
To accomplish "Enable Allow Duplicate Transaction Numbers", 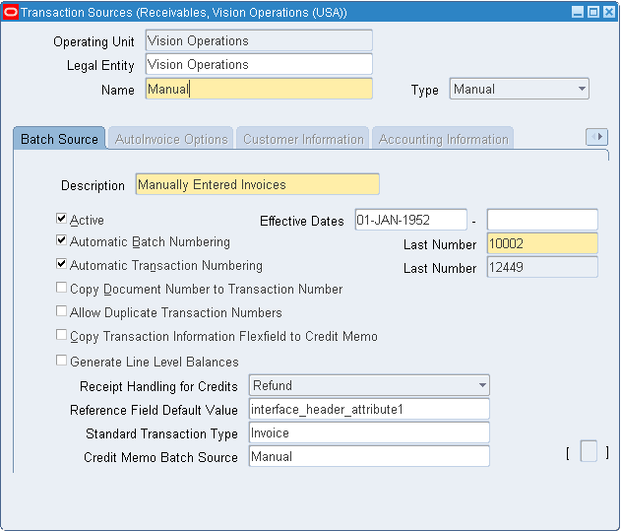I will 62,312.
